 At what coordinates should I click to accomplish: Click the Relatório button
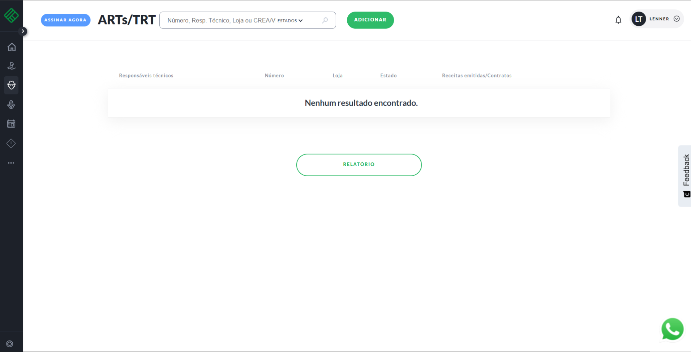tap(359, 165)
